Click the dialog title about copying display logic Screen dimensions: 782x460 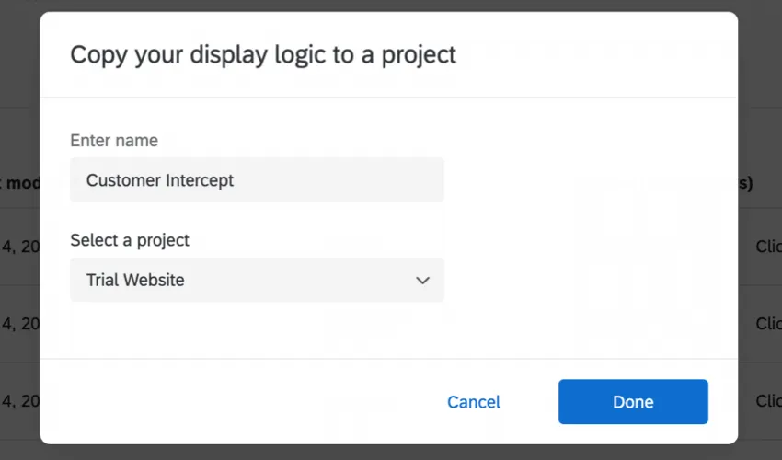[263, 54]
